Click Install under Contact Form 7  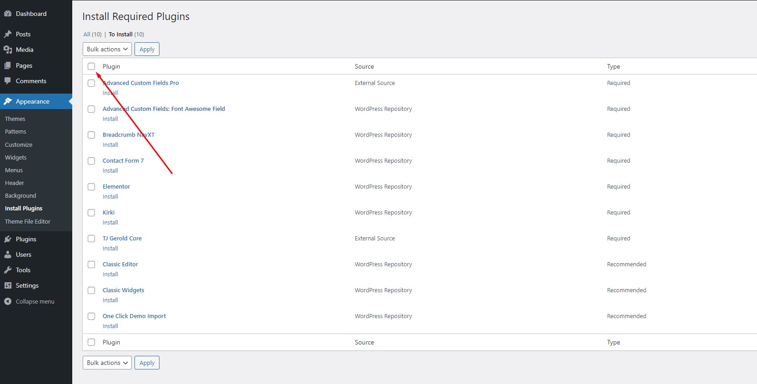click(x=110, y=170)
